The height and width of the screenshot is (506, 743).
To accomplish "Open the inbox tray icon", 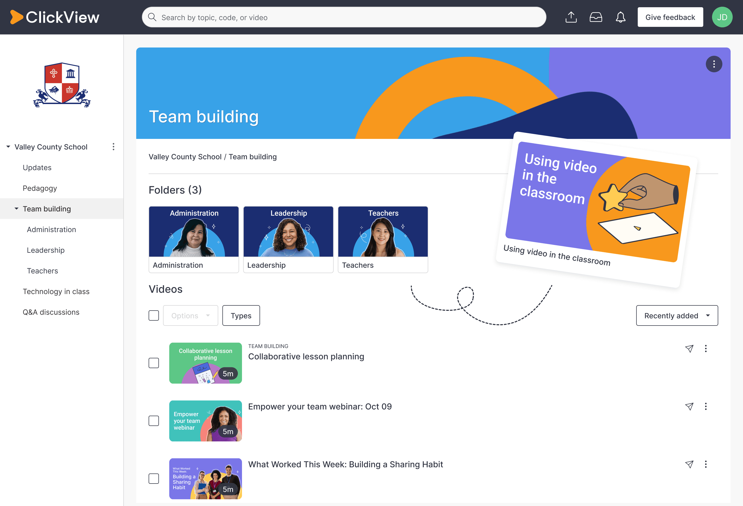I will tap(596, 17).
